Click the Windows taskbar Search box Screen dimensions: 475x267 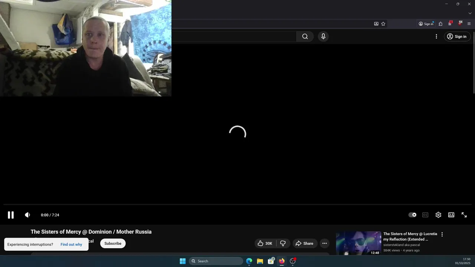[216, 261]
